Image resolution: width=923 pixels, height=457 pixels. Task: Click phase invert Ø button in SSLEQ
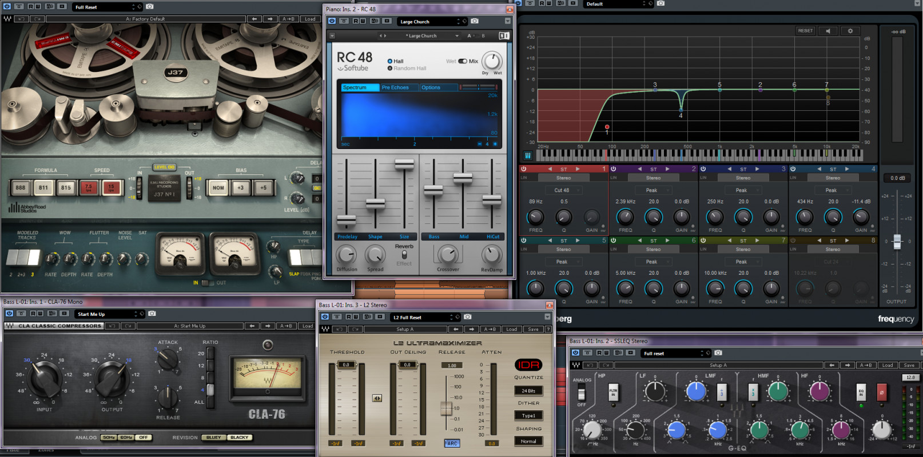[881, 392]
